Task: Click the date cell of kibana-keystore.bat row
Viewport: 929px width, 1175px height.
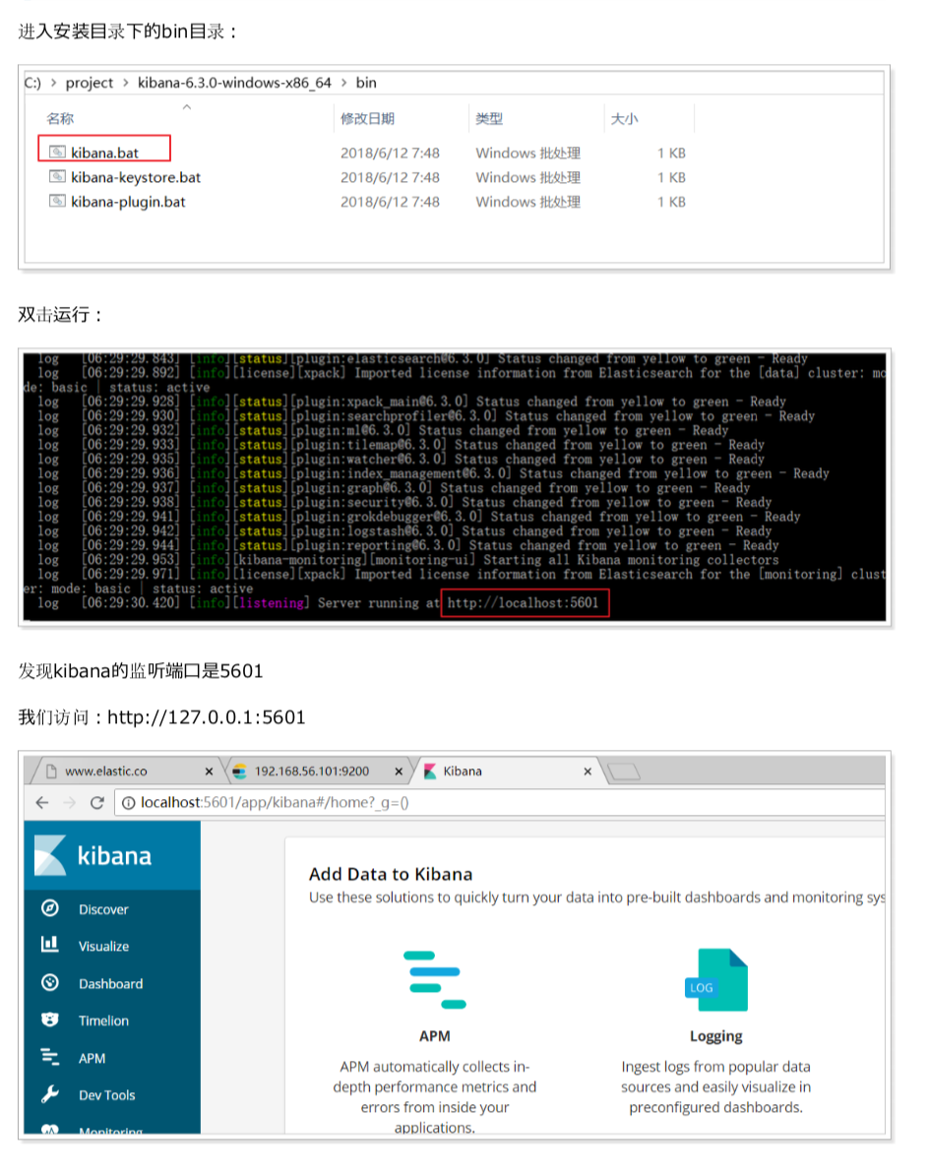Action: point(390,177)
